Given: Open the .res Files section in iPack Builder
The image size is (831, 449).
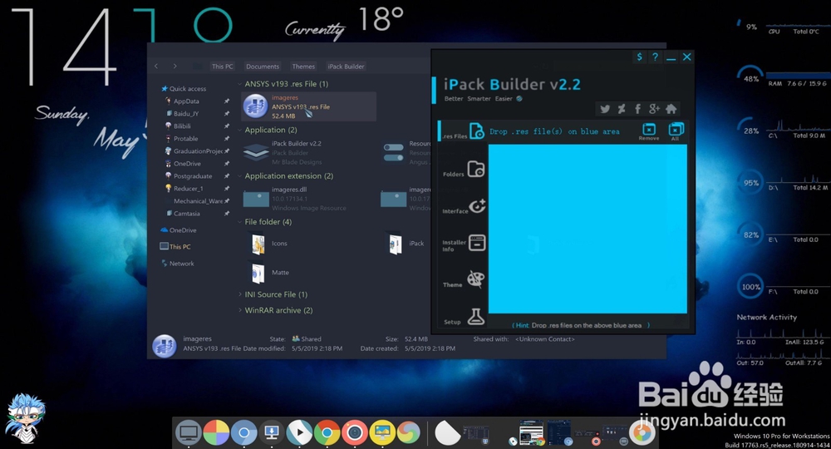Looking at the screenshot, I should (x=463, y=131).
